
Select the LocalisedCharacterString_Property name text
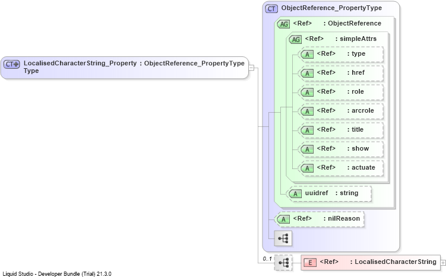[x=80, y=63]
